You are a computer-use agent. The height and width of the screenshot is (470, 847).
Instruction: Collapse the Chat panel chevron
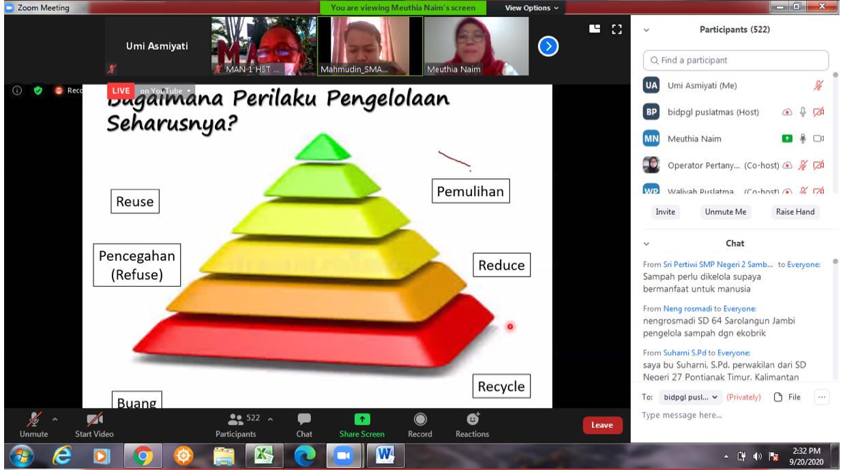click(x=647, y=243)
